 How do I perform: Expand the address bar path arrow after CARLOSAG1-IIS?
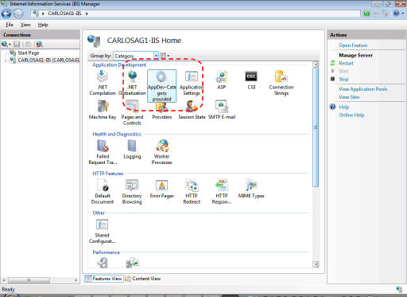[87, 14]
